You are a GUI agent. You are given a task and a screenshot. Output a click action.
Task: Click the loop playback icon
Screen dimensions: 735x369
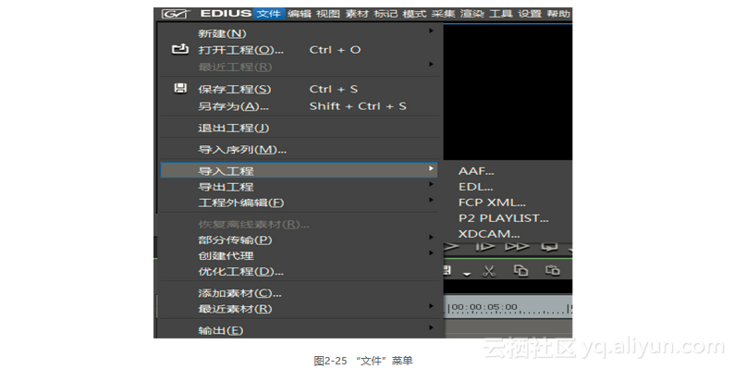(x=549, y=246)
